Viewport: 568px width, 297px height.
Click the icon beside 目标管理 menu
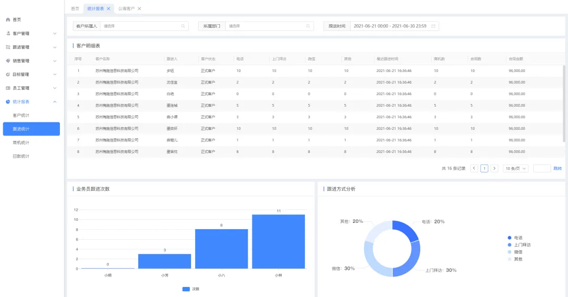[x=8, y=74]
